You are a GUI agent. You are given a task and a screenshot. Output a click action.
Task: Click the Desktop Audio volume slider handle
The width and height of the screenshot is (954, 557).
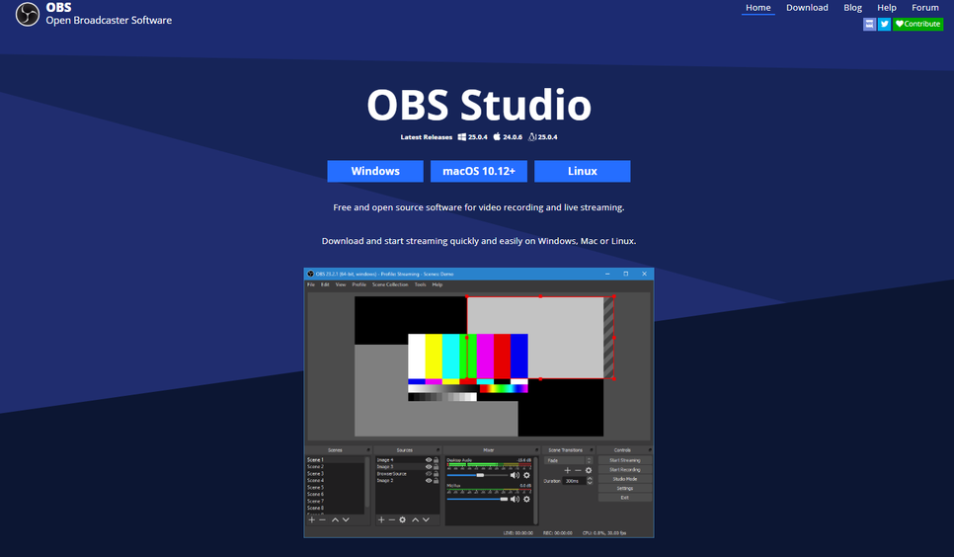[480, 475]
